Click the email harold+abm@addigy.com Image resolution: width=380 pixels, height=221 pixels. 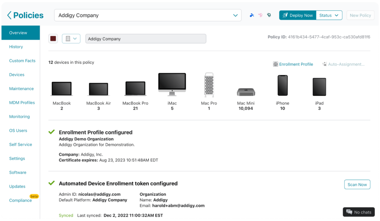point(178,205)
